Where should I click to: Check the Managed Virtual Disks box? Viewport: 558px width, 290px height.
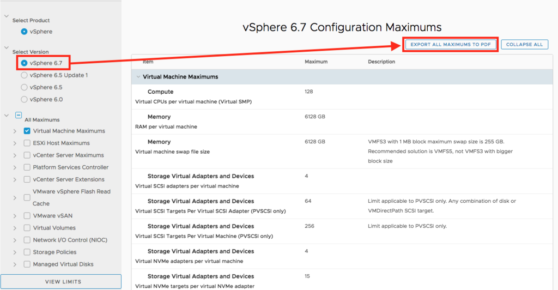(27, 264)
